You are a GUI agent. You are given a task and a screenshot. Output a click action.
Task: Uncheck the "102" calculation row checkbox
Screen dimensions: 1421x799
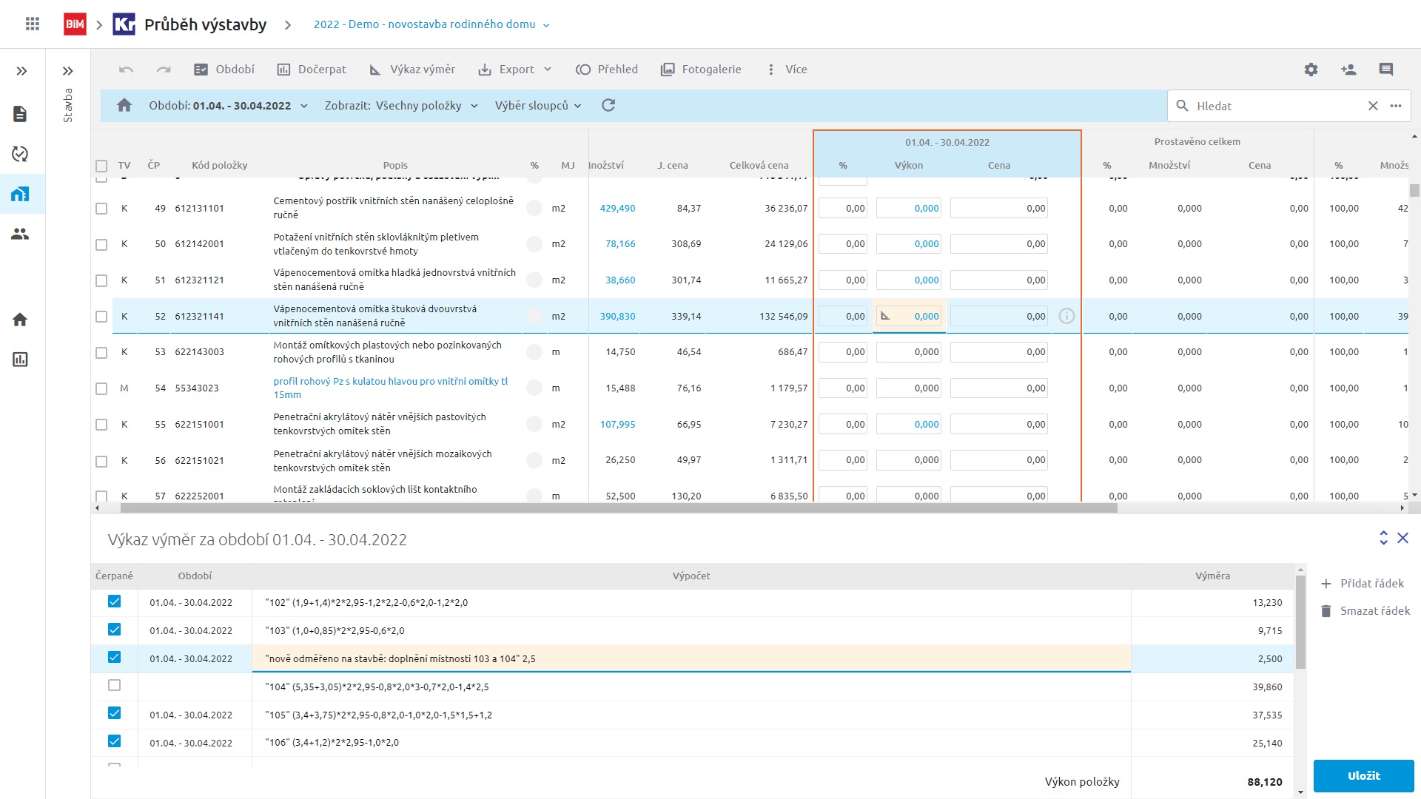[114, 601]
